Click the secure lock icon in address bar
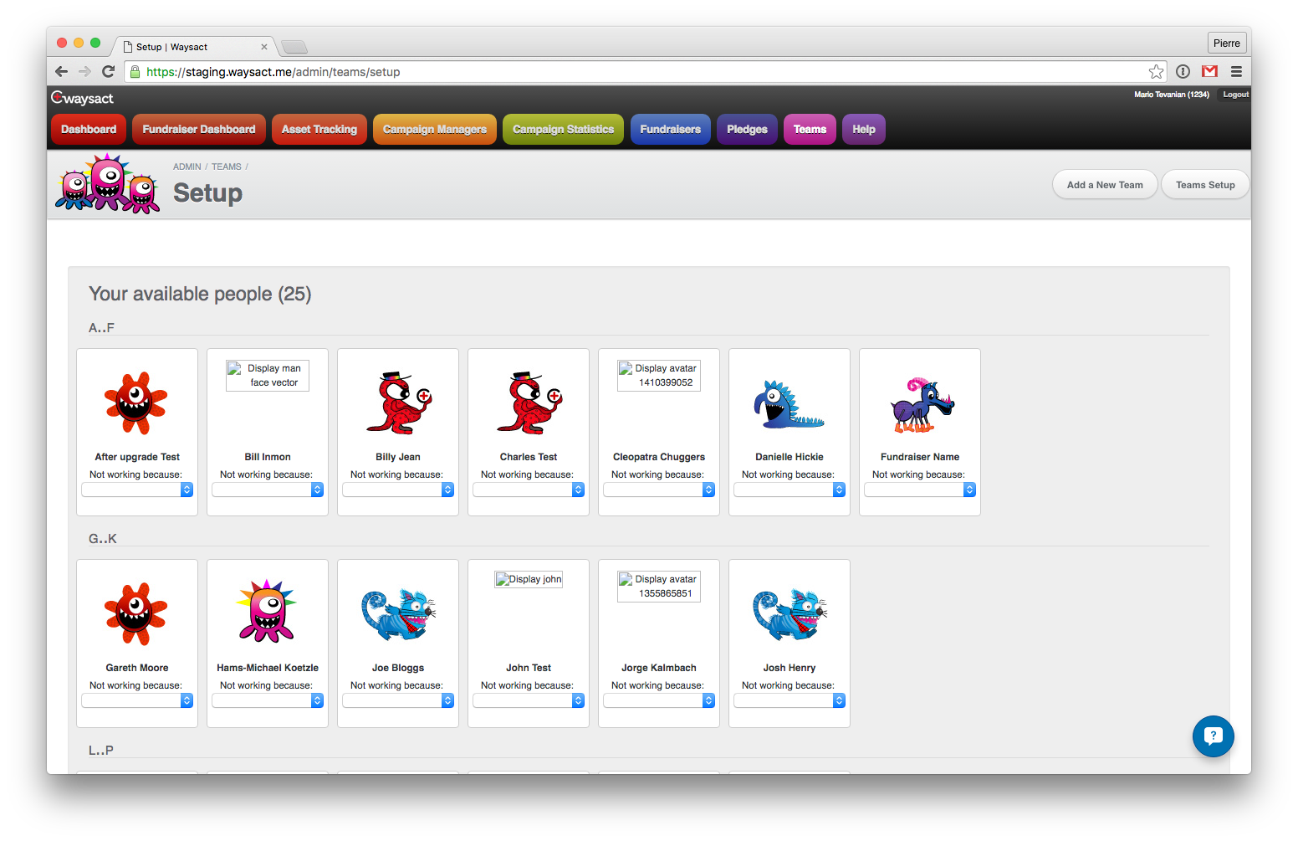This screenshot has width=1298, height=841. pyautogui.click(x=135, y=72)
